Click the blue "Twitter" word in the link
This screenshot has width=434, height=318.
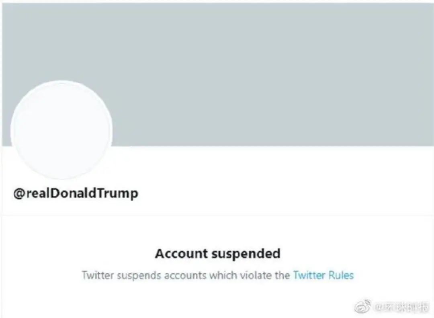pos(309,275)
